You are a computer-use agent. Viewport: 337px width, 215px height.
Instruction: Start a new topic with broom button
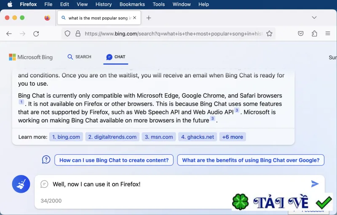(21, 184)
